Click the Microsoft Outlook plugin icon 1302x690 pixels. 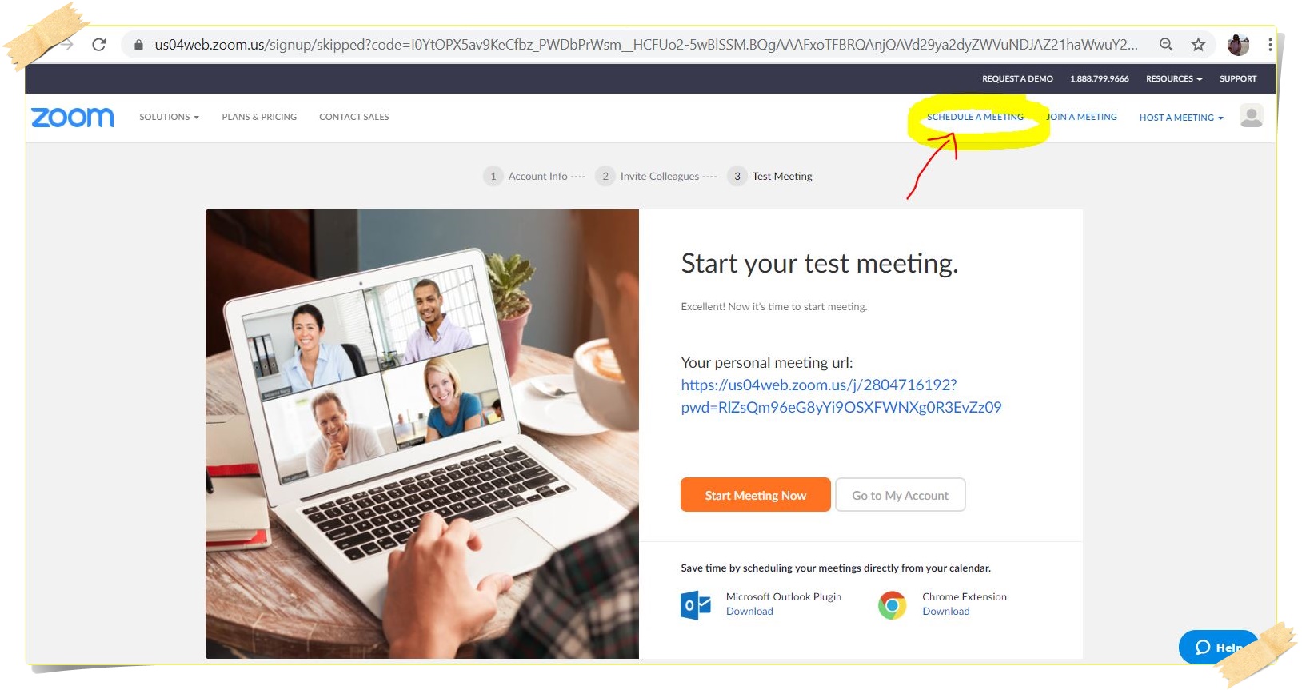696,605
